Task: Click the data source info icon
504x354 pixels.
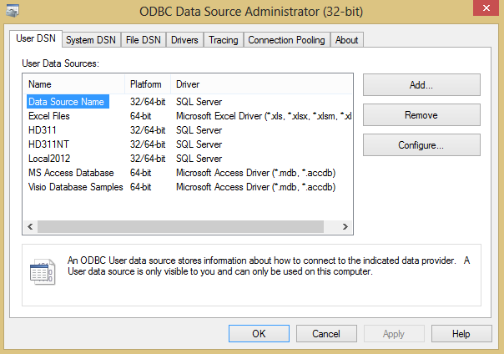Action: point(42,273)
